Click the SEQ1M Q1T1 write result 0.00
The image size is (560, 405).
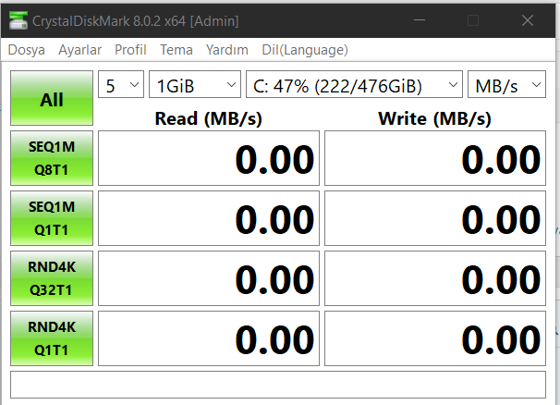435,218
